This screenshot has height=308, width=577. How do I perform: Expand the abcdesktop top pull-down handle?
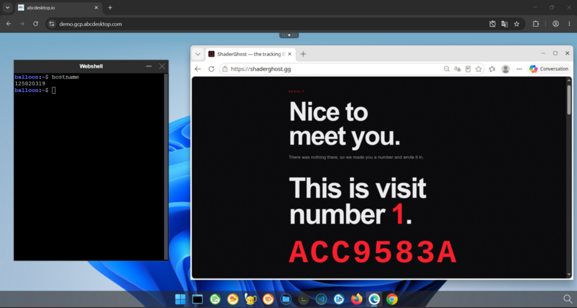(x=289, y=36)
